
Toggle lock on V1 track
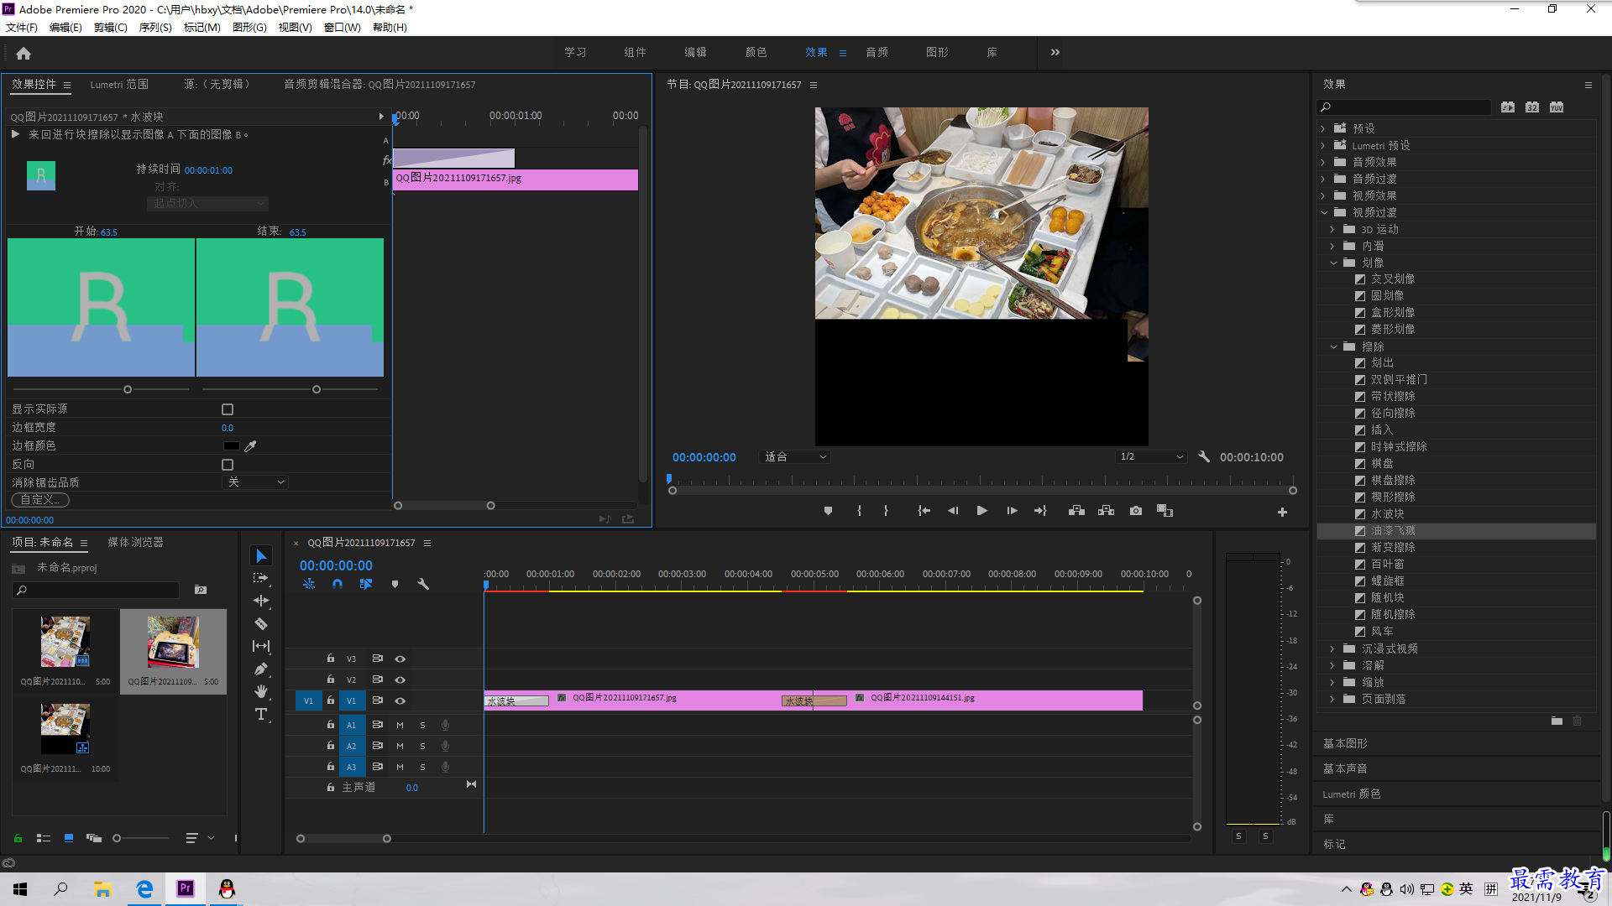click(x=331, y=700)
